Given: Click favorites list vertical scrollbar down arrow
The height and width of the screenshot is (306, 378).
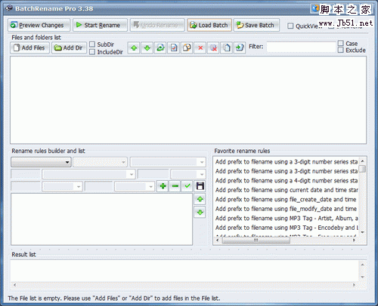Looking at the screenshot, I should [362, 232].
